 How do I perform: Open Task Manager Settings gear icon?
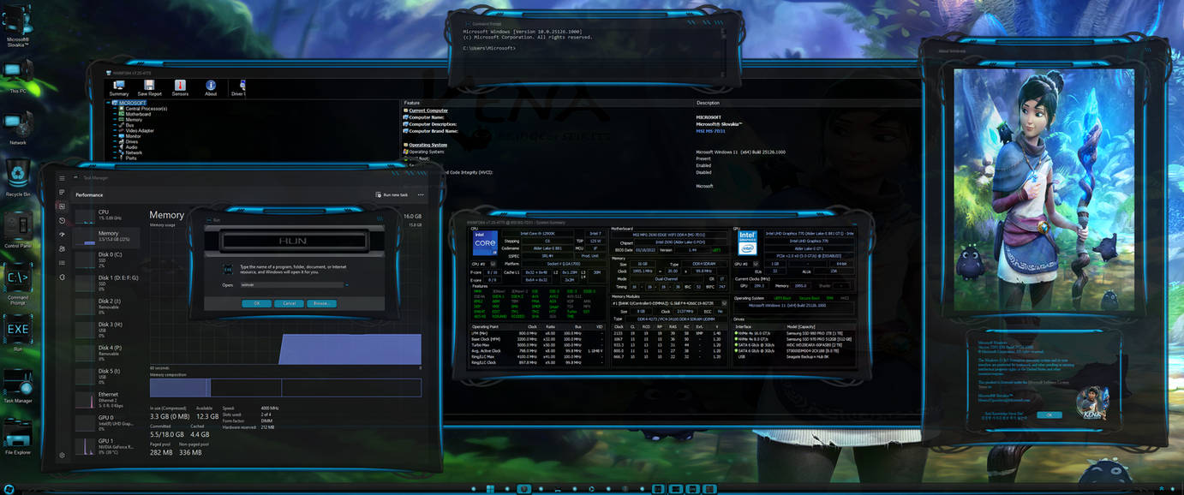point(62,455)
